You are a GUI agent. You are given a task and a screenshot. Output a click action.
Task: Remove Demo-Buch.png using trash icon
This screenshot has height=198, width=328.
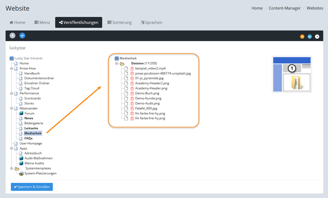pos(132,93)
